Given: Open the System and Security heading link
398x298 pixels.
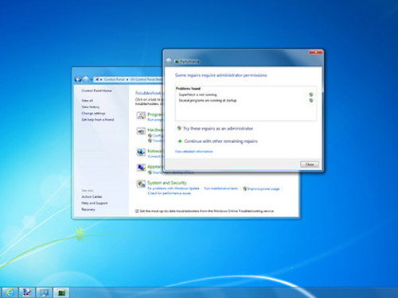Looking at the screenshot, I should [x=167, y=183].
